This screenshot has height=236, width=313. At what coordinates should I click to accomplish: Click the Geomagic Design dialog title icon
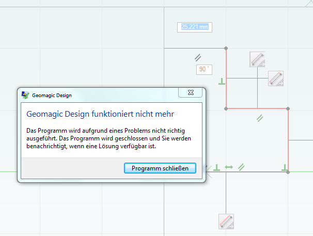pos(25,95)
